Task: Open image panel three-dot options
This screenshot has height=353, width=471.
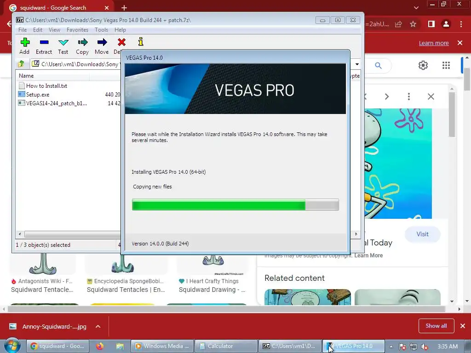Action: click(409, 97)
